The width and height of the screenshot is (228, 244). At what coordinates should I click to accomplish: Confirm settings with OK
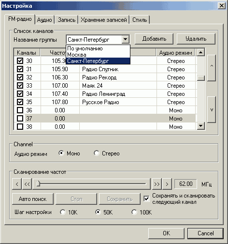[166, 233]
